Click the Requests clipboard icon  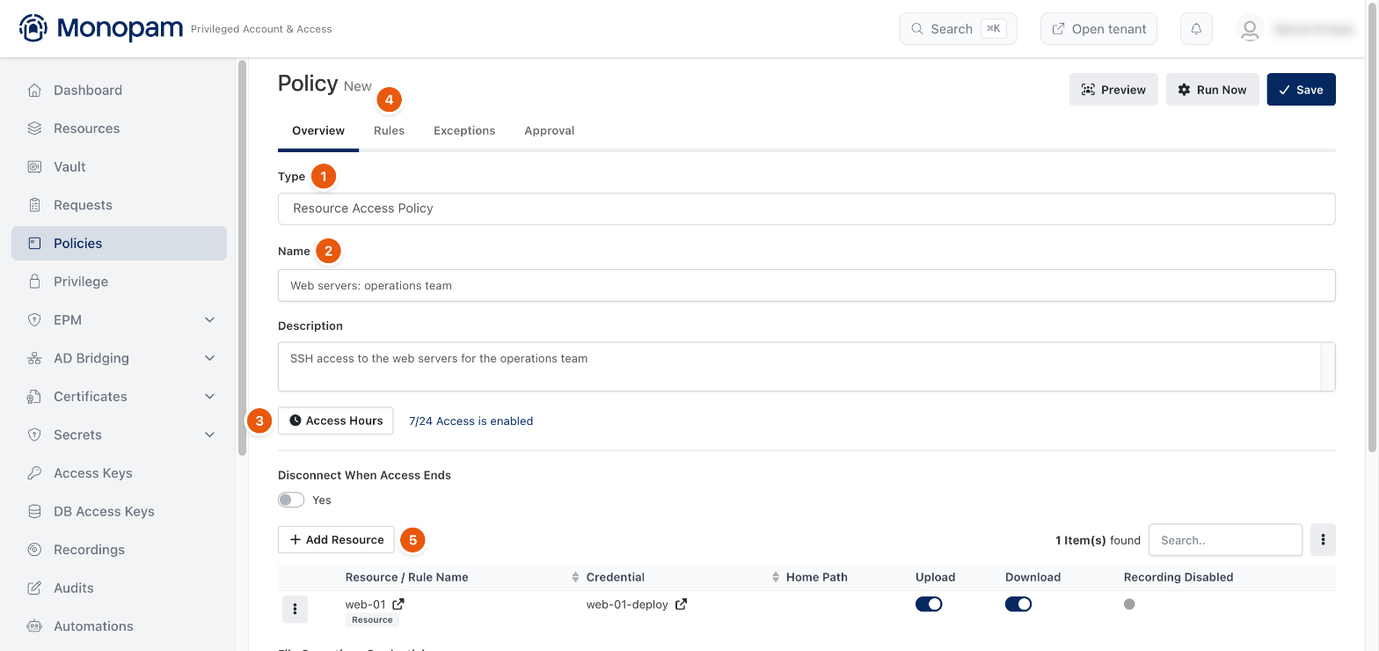(34, 205)
